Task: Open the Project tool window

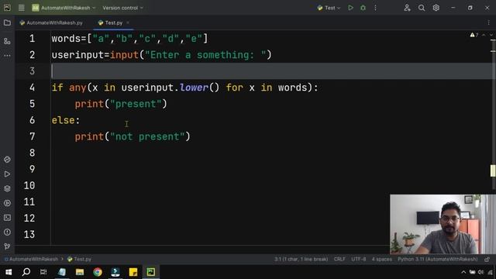Action: [x=7, y=22]
